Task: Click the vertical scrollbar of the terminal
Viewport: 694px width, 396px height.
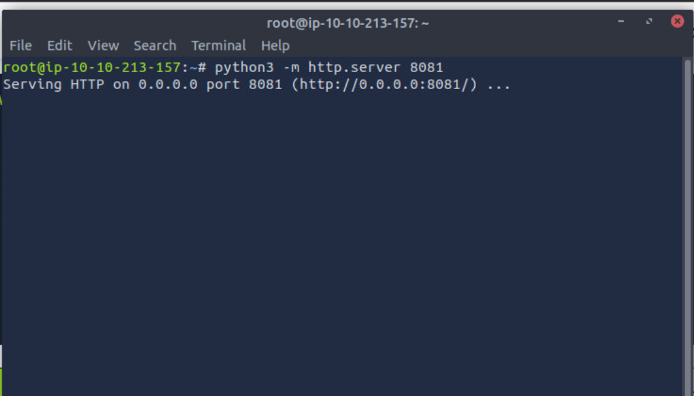Action: click(688, 220)
